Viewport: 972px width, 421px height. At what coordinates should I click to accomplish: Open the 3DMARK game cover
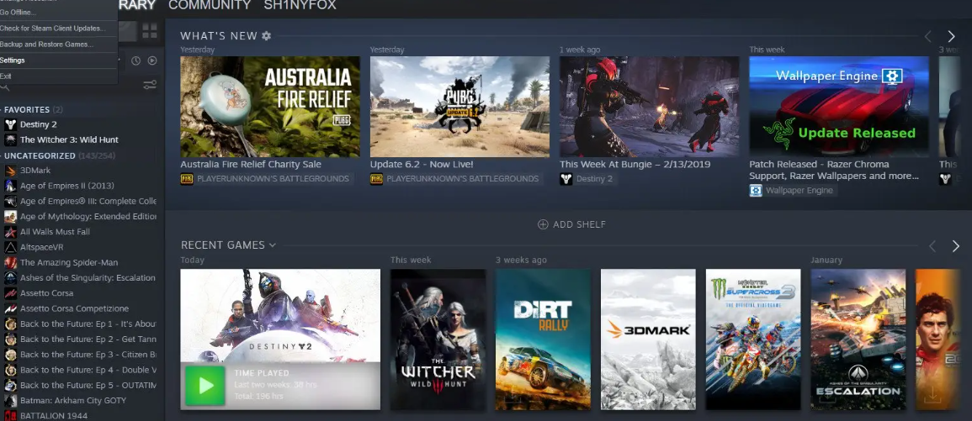[648, 339]
